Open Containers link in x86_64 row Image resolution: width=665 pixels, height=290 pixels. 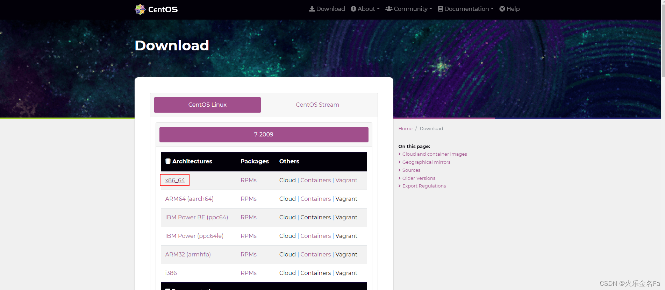click(315, 180)
